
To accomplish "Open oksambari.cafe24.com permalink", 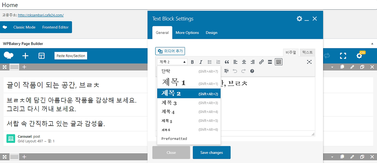I will click(41, 15).
